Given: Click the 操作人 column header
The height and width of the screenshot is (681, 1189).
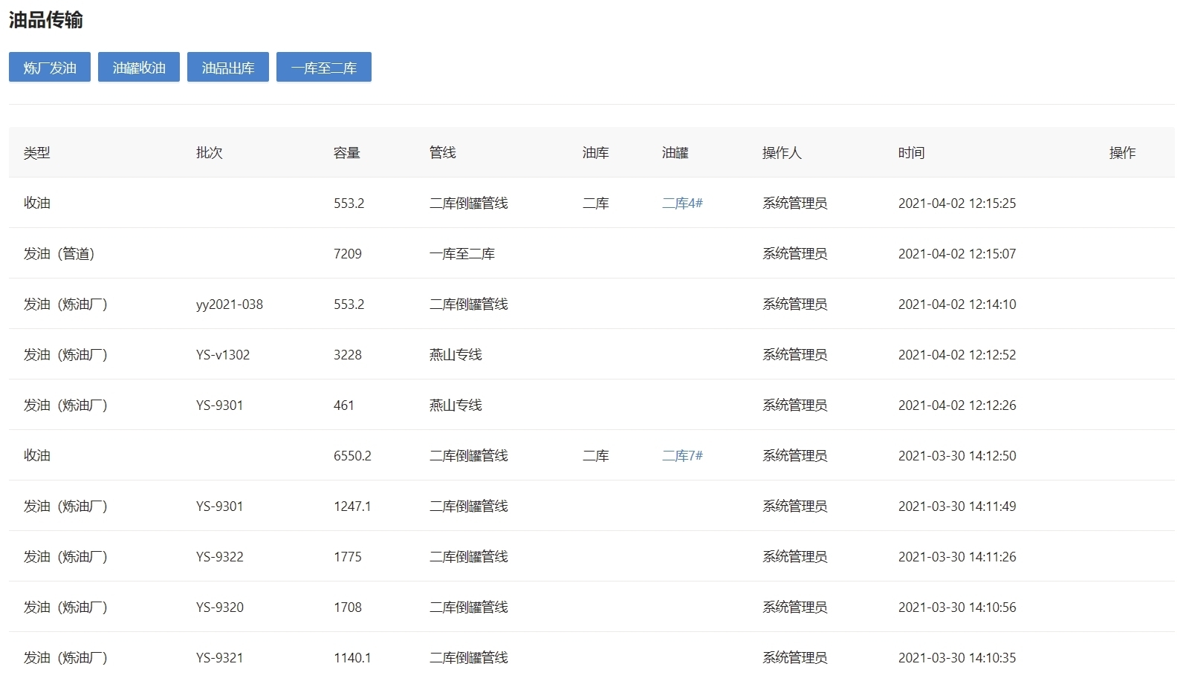Looking at the screenshot, I should 781,153.
